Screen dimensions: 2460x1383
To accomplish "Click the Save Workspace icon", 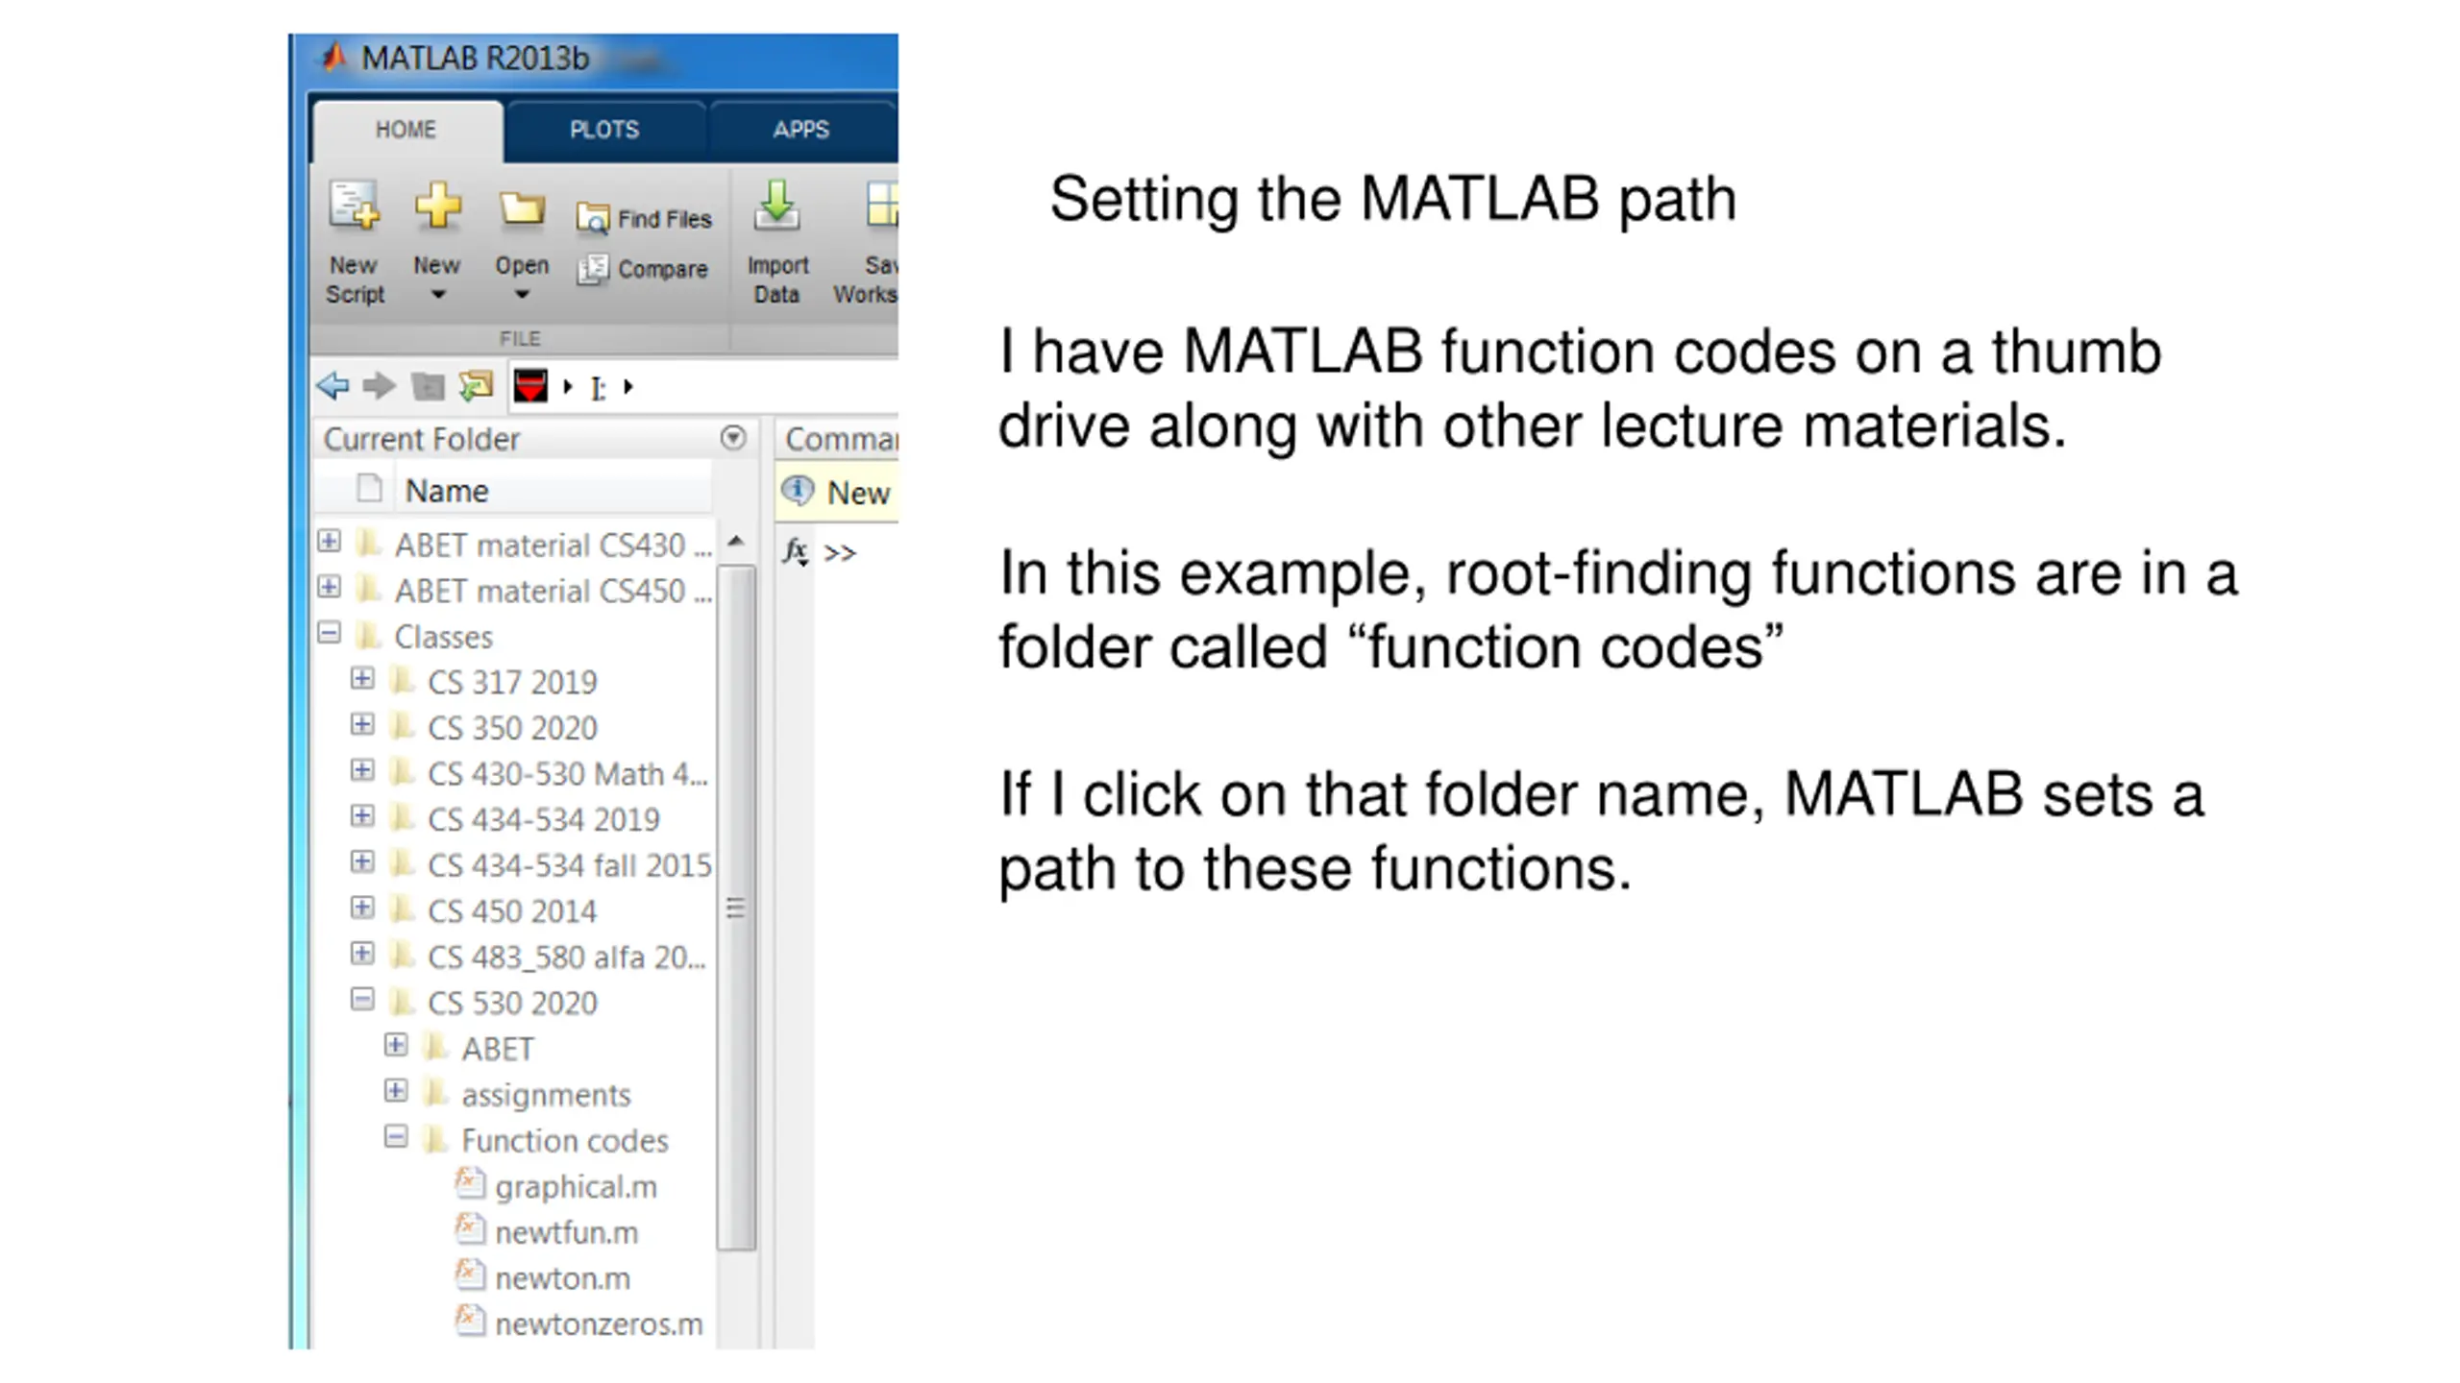I will (x=880, y=206).
